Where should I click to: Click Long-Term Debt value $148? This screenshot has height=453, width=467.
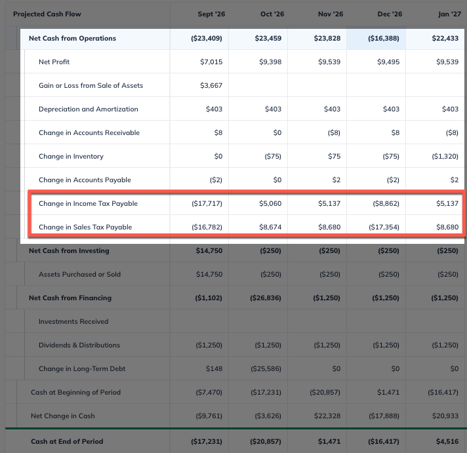tap(214, 369)
